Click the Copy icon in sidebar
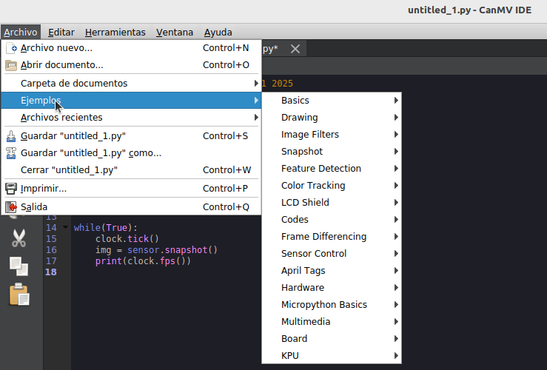The image size is (547, 370). click(x=19, y=266)
